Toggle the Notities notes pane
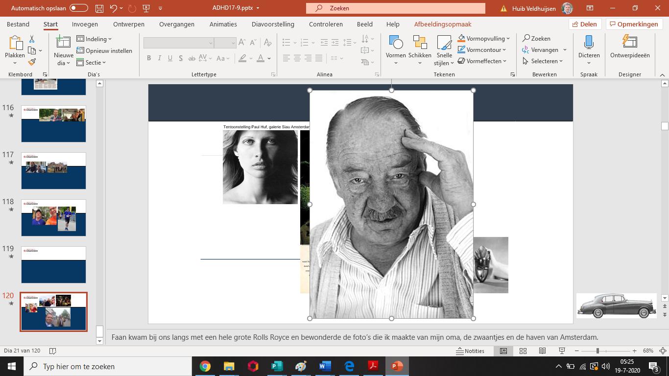This screenshot has width=669, height=376. 470,351
